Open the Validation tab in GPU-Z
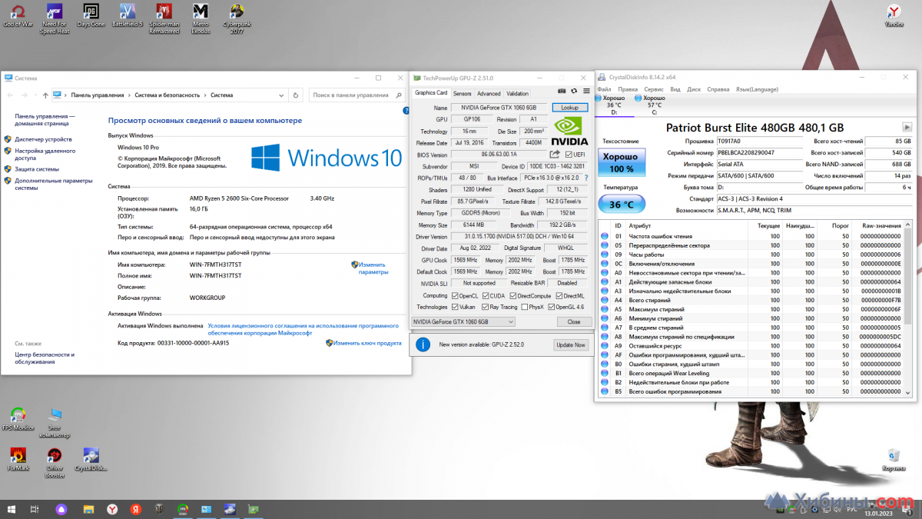This screenshot has height=519, width=922. coord(517,93)
